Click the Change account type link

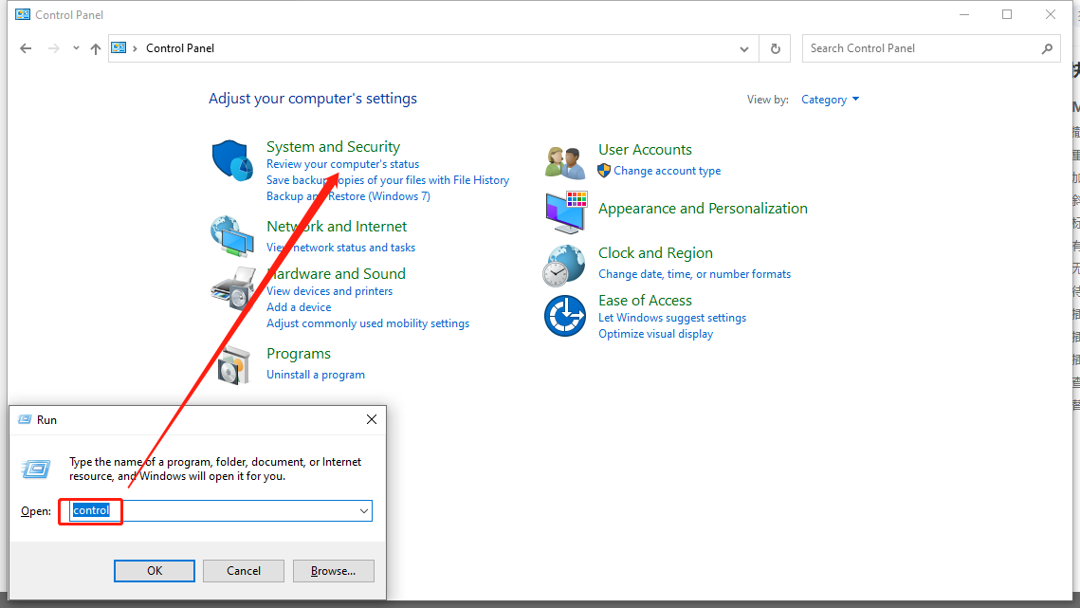[668, 171]
